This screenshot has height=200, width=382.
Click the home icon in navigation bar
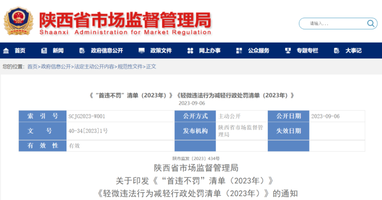pos(6,51)
